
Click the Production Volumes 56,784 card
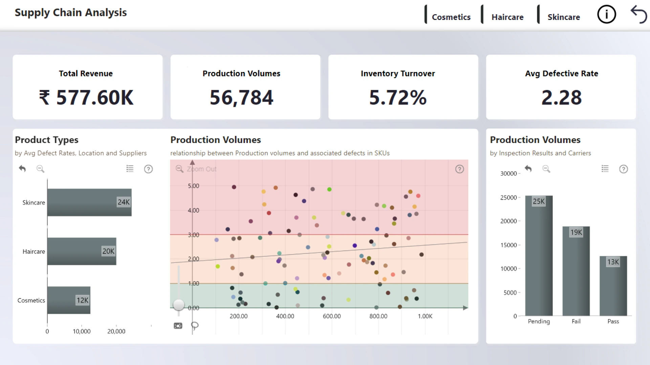[245, 87]
